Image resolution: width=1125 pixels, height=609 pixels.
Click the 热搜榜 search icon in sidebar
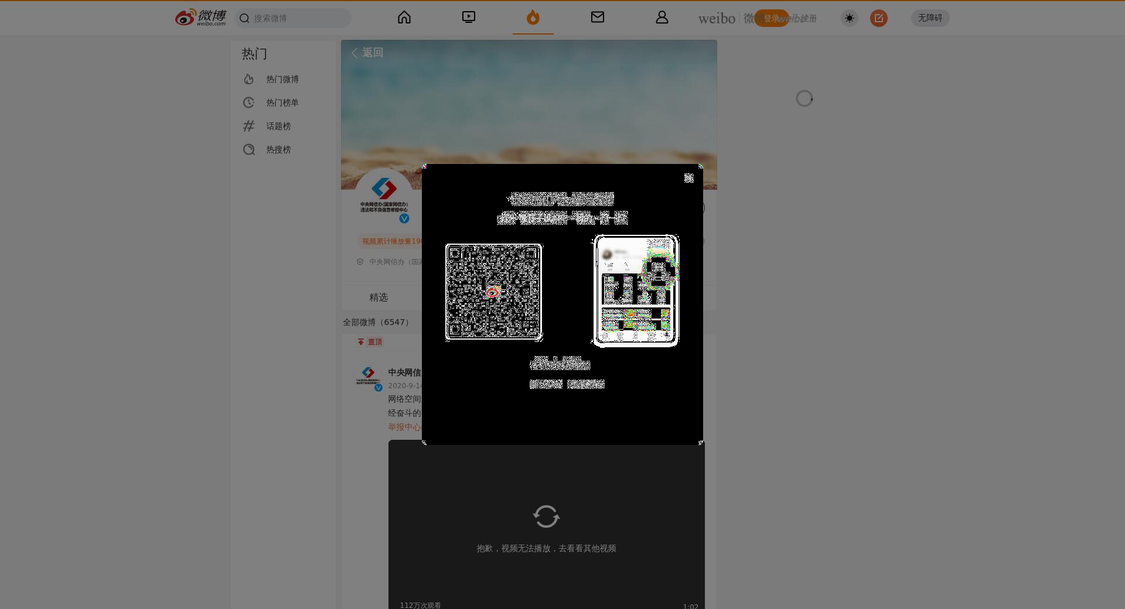click(249, 149)
